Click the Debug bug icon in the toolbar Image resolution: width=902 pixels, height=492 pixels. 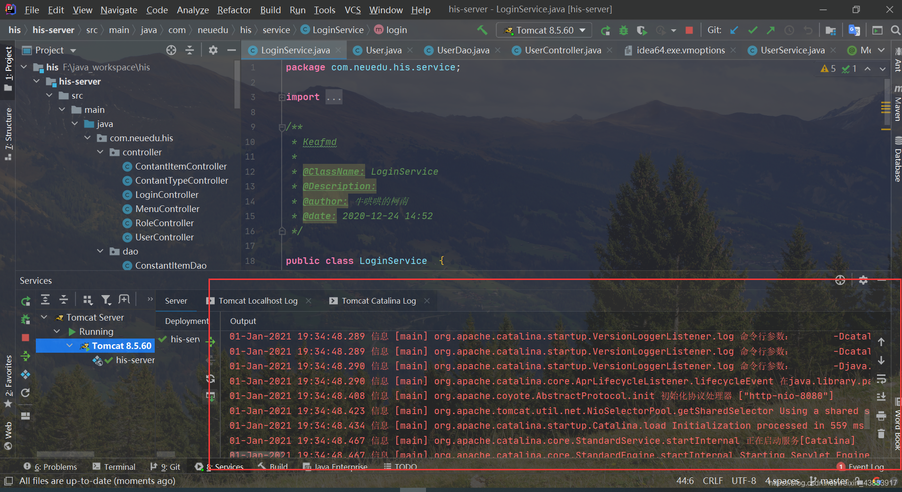624,30
